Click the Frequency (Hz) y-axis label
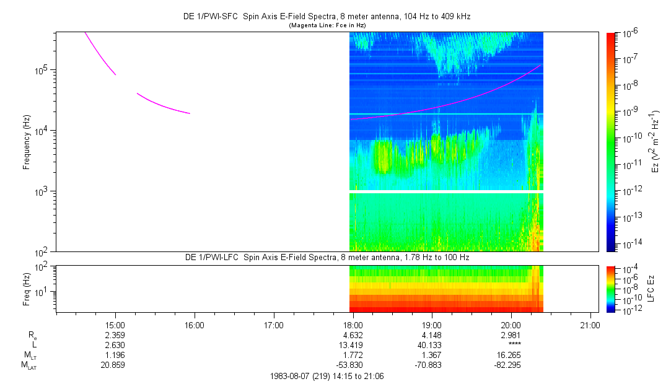 [x=27, y=142]
